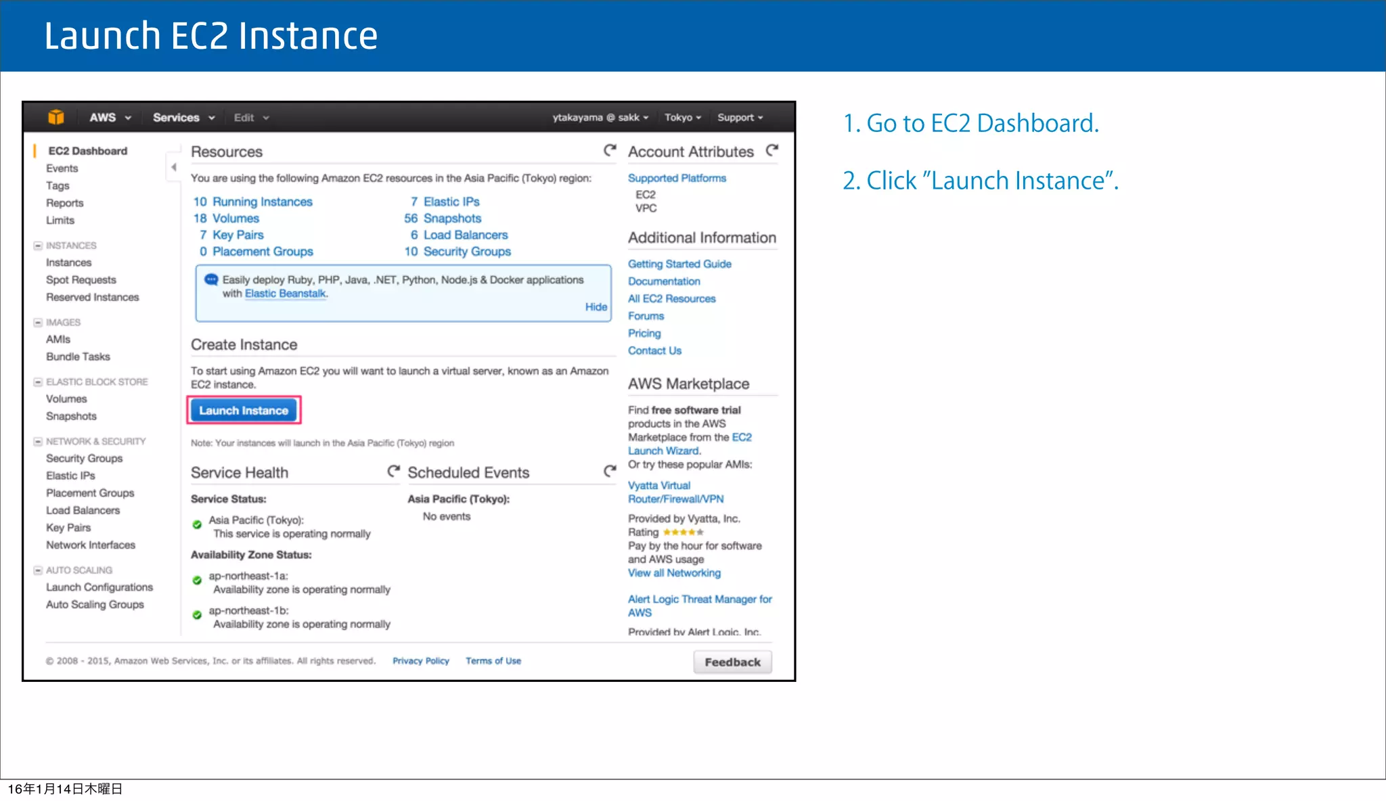This screenshot has width=1386, height=801.
Task: Click the Launch Instance button
Action: 244,411
